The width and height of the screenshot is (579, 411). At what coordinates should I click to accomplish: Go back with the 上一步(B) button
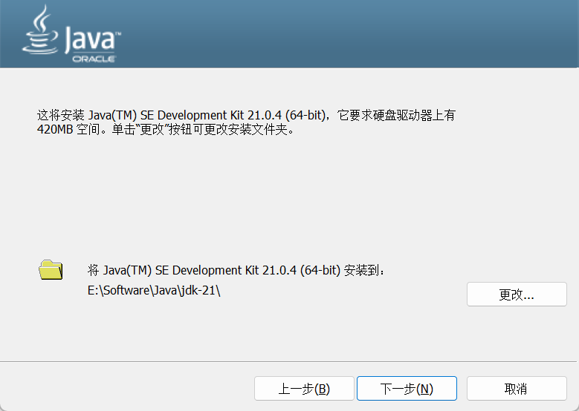click(304, 389)
